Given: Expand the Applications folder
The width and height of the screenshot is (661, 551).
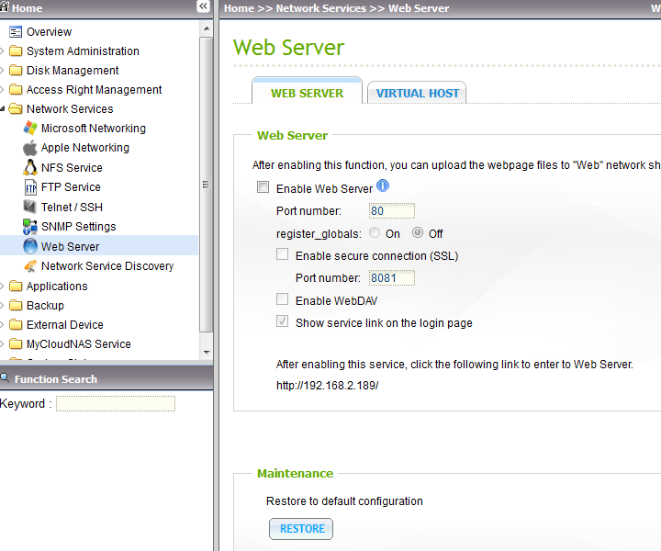Looking at the screenshot, I should point(3,287).
